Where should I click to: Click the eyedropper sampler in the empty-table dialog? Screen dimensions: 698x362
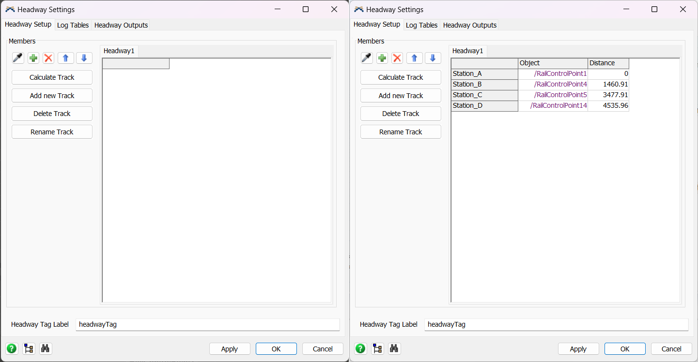18,58
